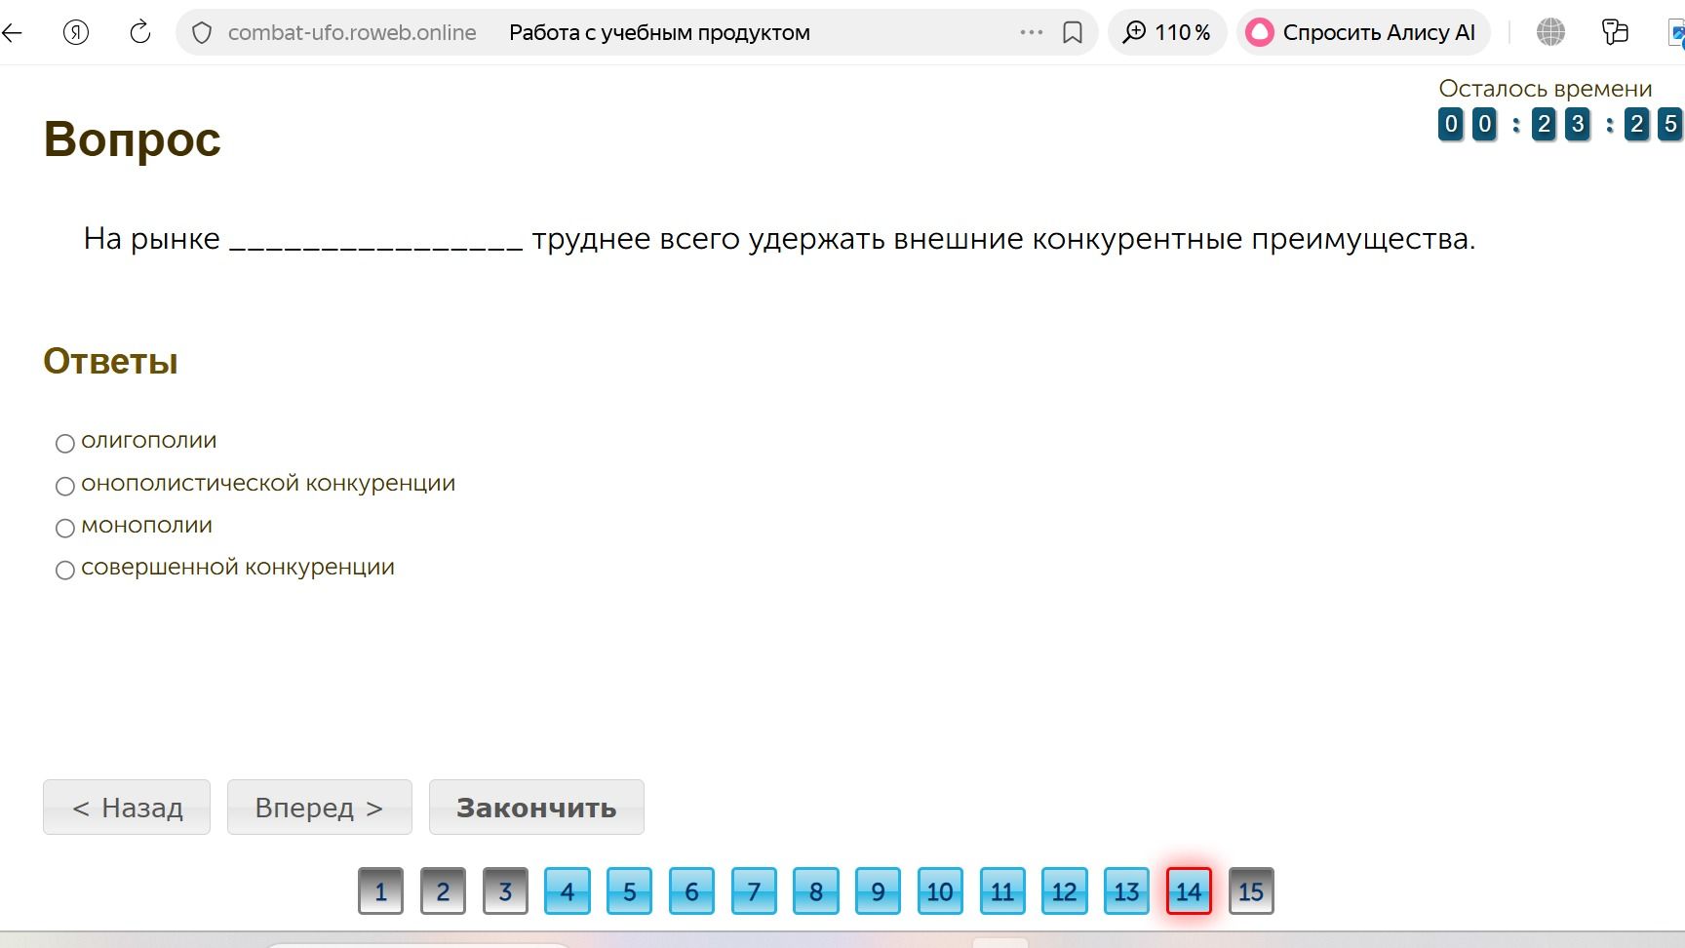Click the browser back arrow icon
The height and width of the screenshot is (948, 1685).
tap(12, 33)
